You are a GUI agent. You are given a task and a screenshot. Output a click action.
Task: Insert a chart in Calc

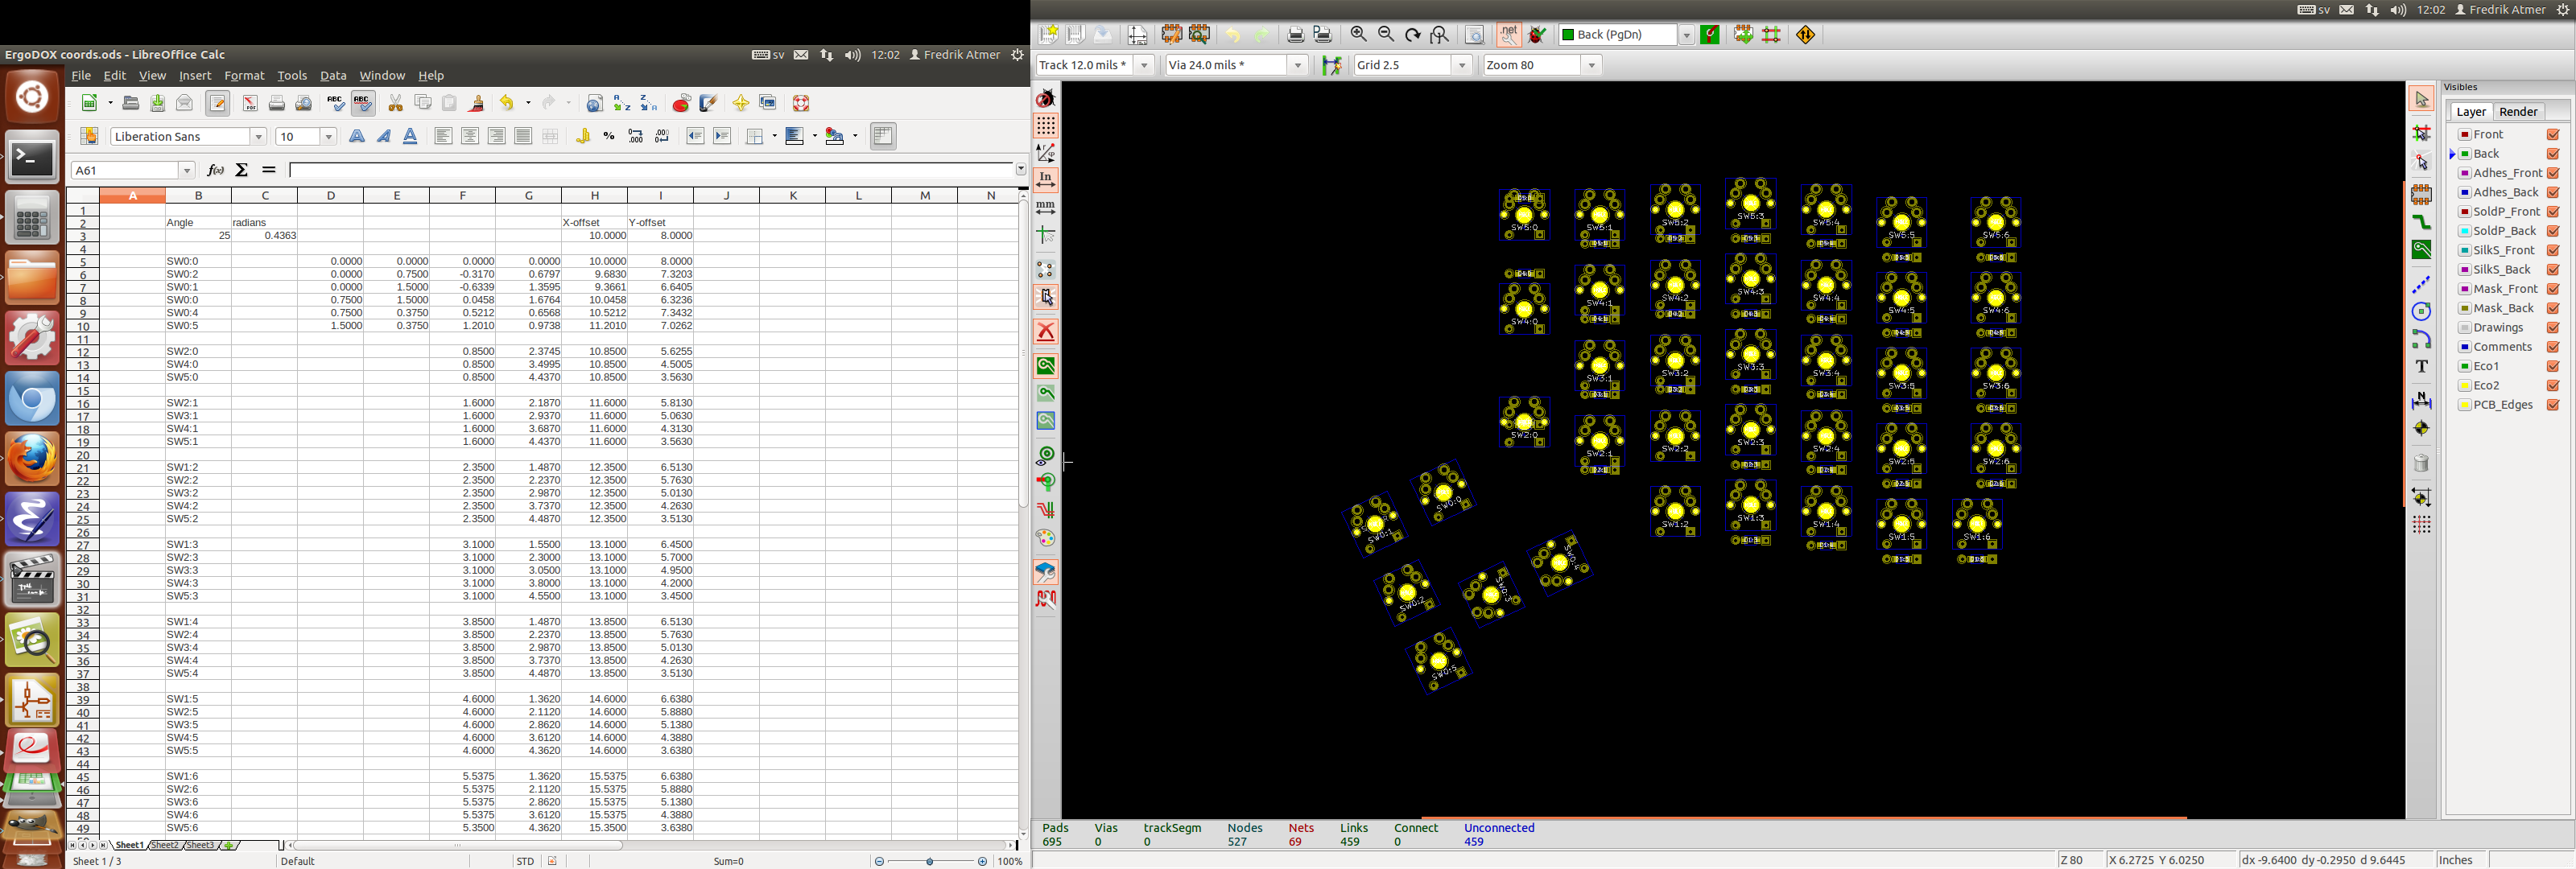pyautogui.click(x=681, y=103)
